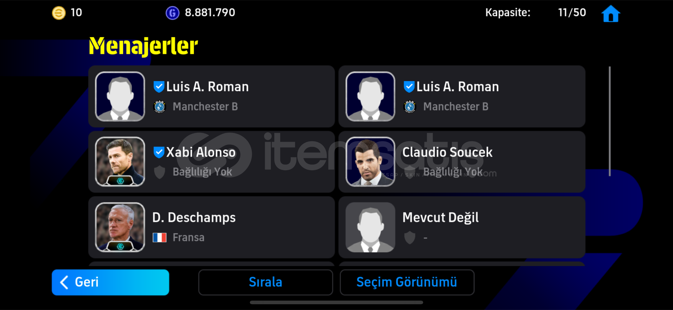Open the Sırala sort options

(x=265, y=282)
